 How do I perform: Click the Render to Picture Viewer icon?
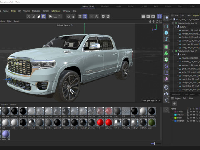point(148,16)
